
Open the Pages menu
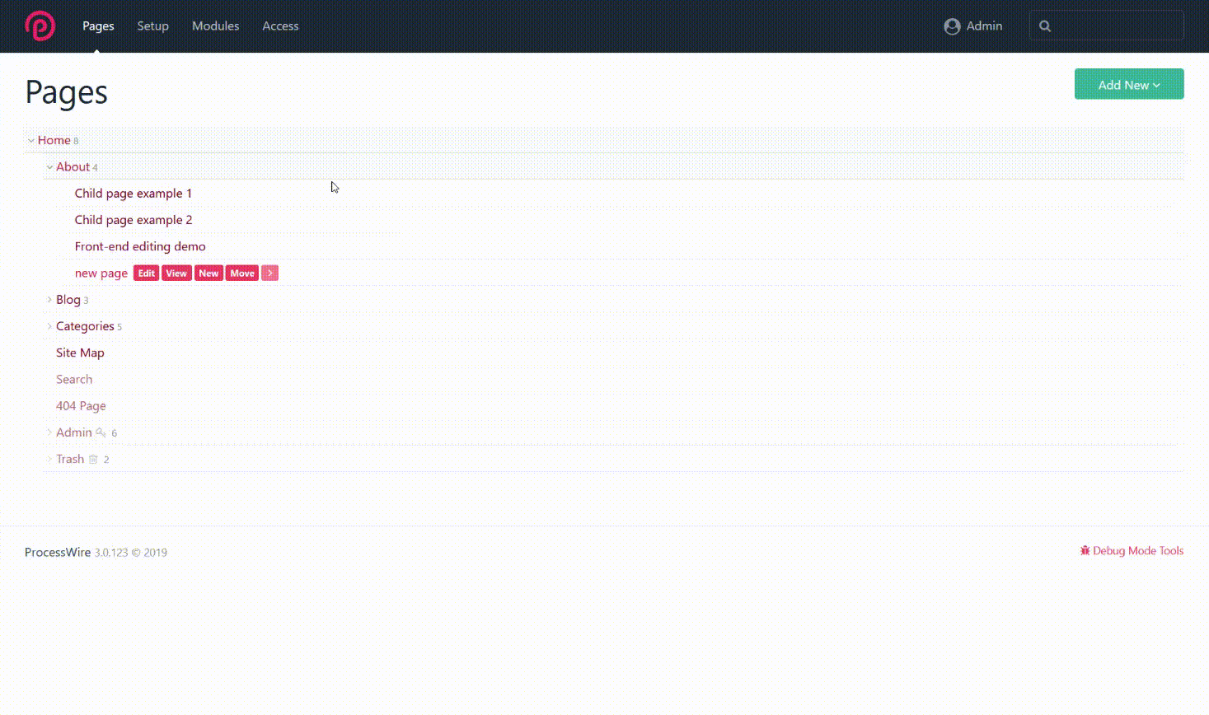pos(98,26)
